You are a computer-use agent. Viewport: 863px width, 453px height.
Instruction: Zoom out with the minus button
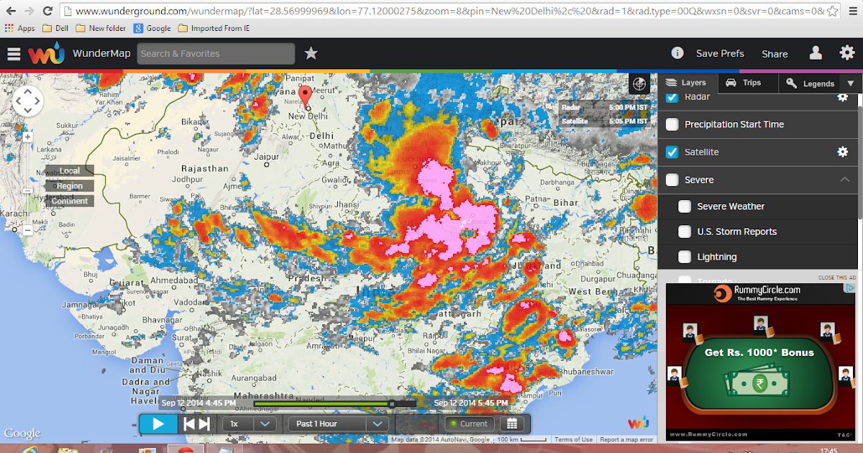(27, 230)
